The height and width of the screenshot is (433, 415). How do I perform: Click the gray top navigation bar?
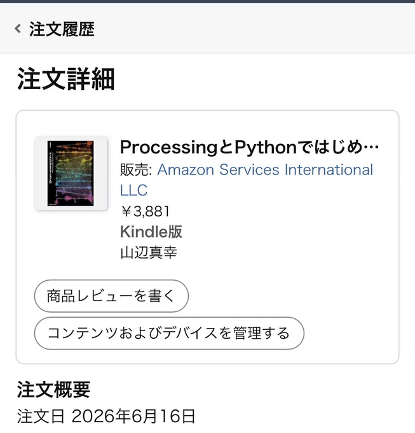(x=207, y=29)
